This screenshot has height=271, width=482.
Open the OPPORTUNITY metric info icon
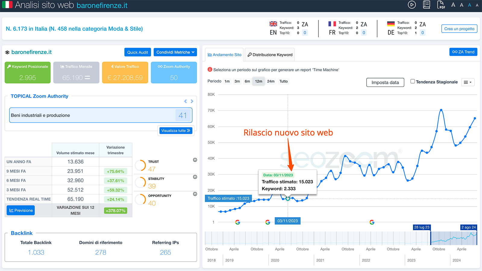click(195, 194)
